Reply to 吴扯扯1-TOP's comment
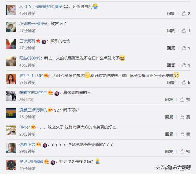196x174 pixels. [171, 83]
